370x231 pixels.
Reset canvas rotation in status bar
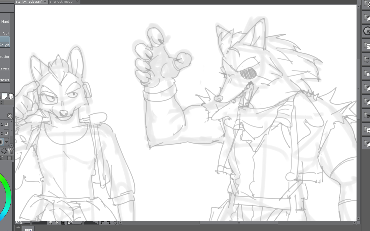(115, 223)
